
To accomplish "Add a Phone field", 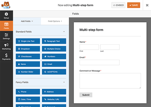I will (28, 92).
